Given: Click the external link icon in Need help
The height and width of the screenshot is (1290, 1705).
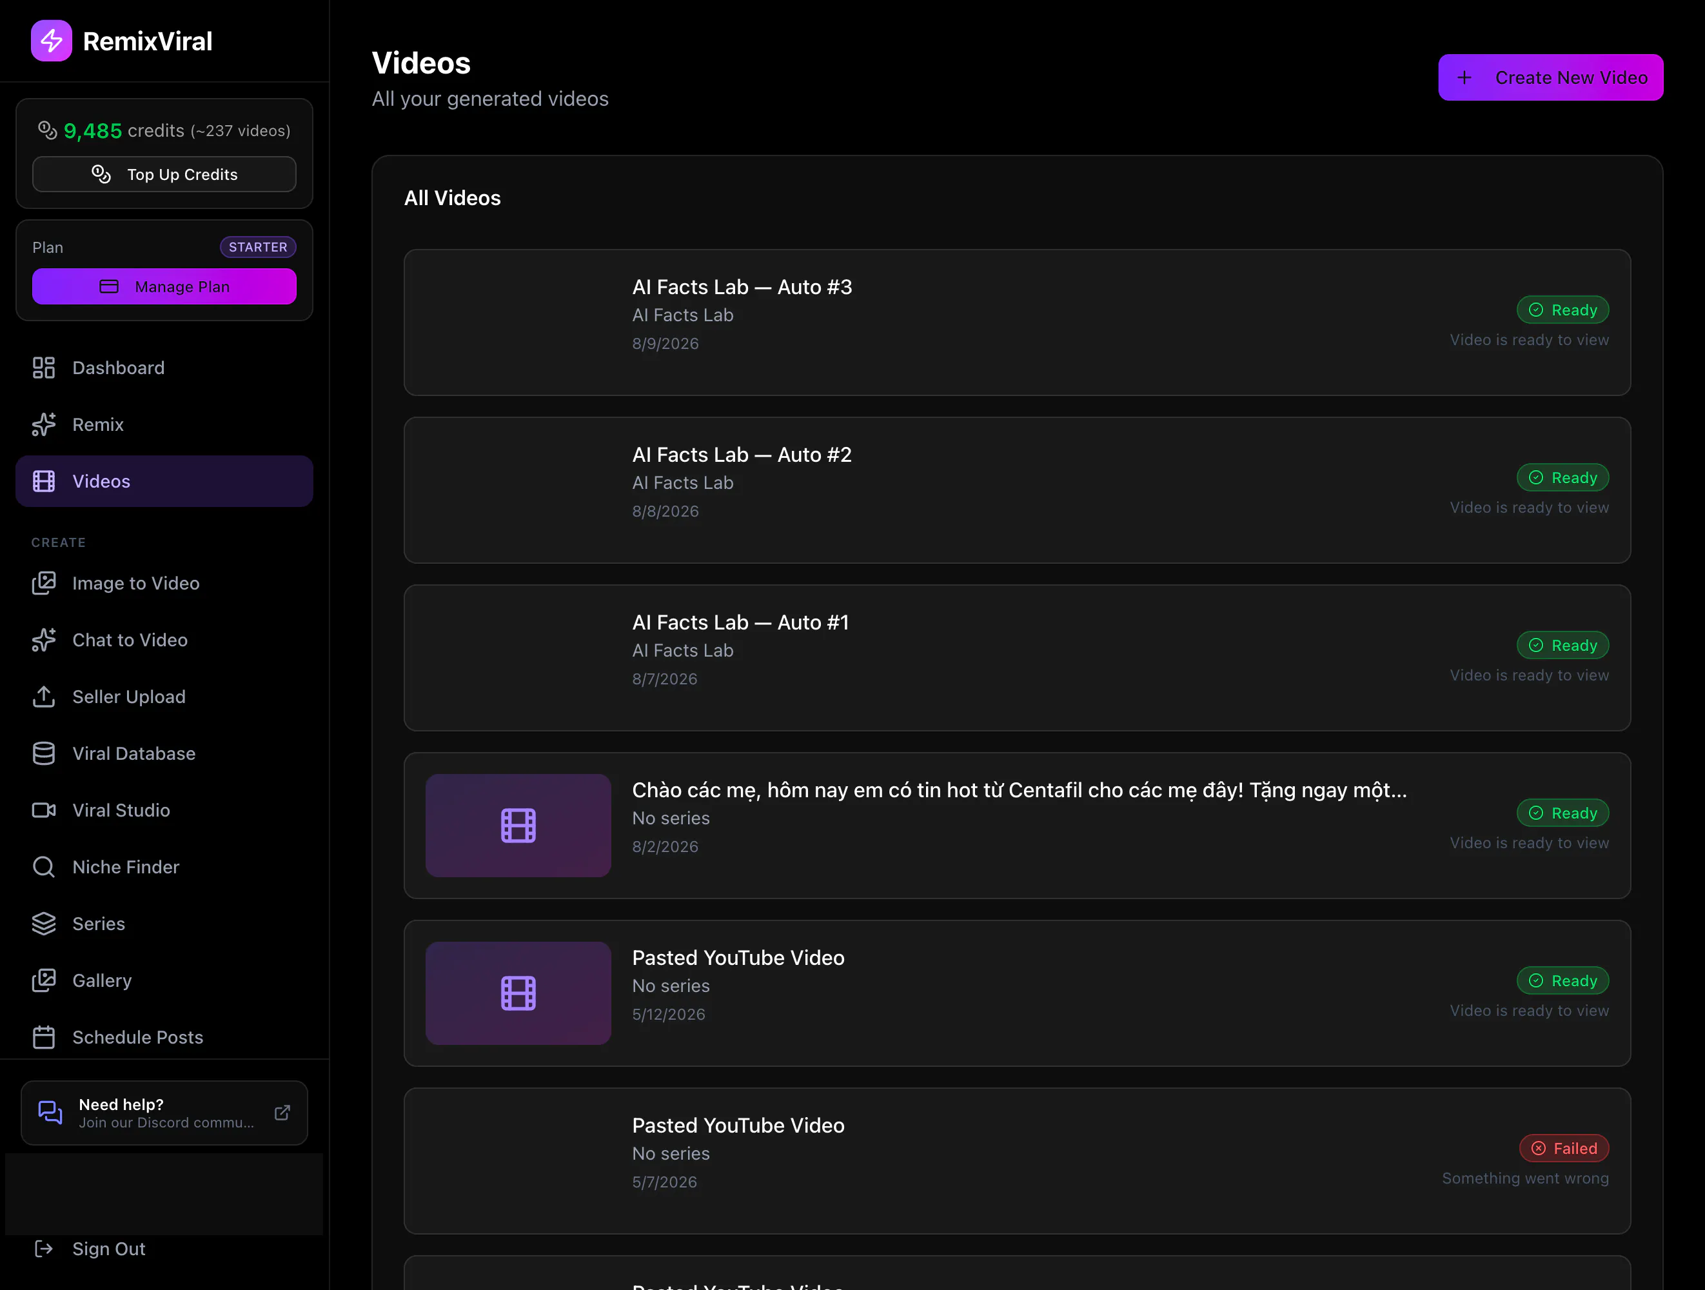Looking at the screenshot, I should point(282,1113).
